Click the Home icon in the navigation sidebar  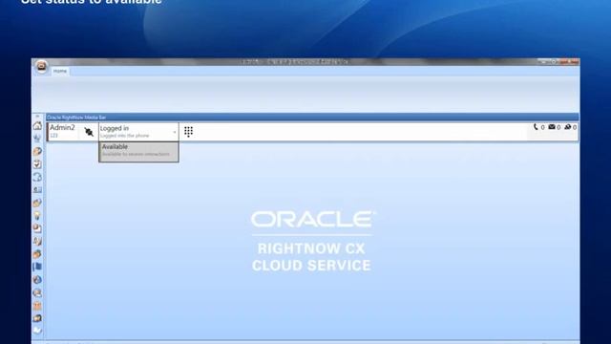[37, 126]
